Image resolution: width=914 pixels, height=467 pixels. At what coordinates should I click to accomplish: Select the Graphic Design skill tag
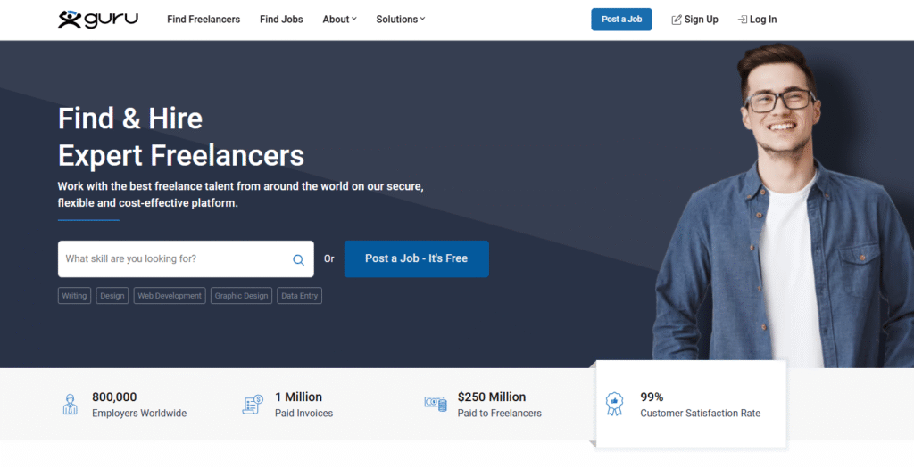241,296
